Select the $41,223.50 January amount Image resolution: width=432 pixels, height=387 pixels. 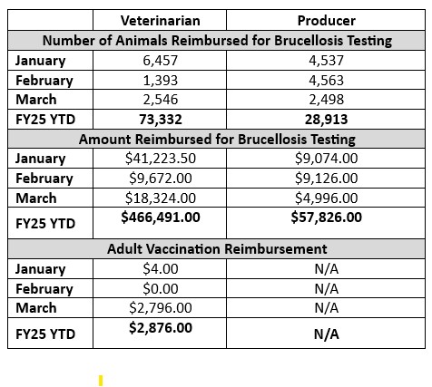coord(161,159)
